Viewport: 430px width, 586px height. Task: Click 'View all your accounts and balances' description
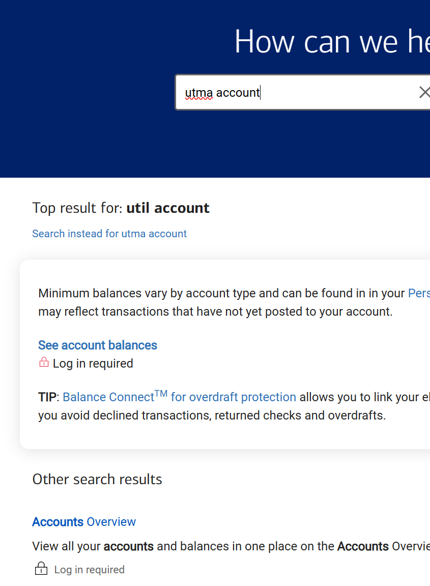(x=231, y=546)
